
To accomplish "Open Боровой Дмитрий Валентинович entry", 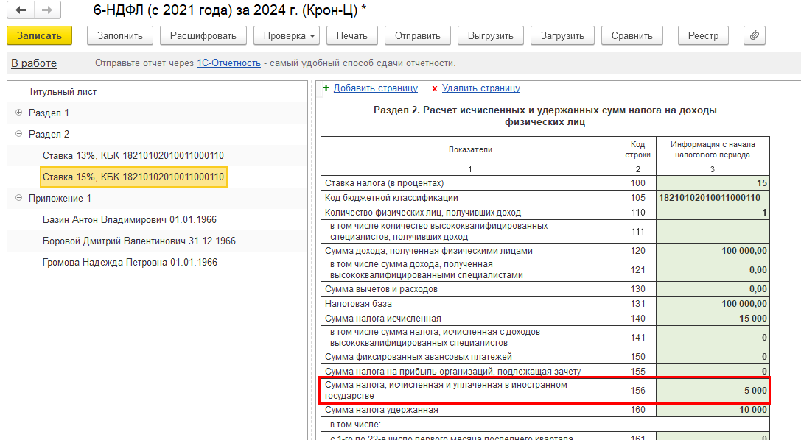I will point(139,241).
